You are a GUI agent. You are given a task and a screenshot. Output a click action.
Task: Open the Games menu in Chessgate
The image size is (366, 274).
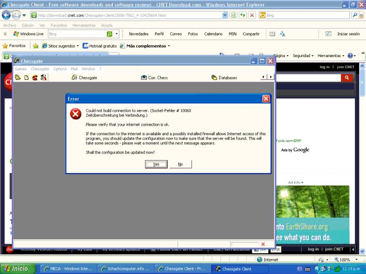[x=21, y=69]
